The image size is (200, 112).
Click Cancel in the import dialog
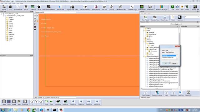click(174, 63)
